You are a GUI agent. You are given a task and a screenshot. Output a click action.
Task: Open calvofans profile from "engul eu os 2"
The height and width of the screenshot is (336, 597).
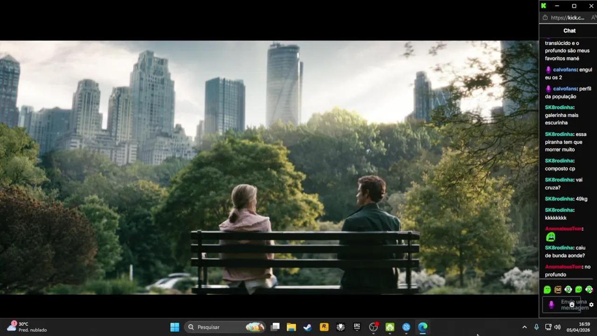565,70
